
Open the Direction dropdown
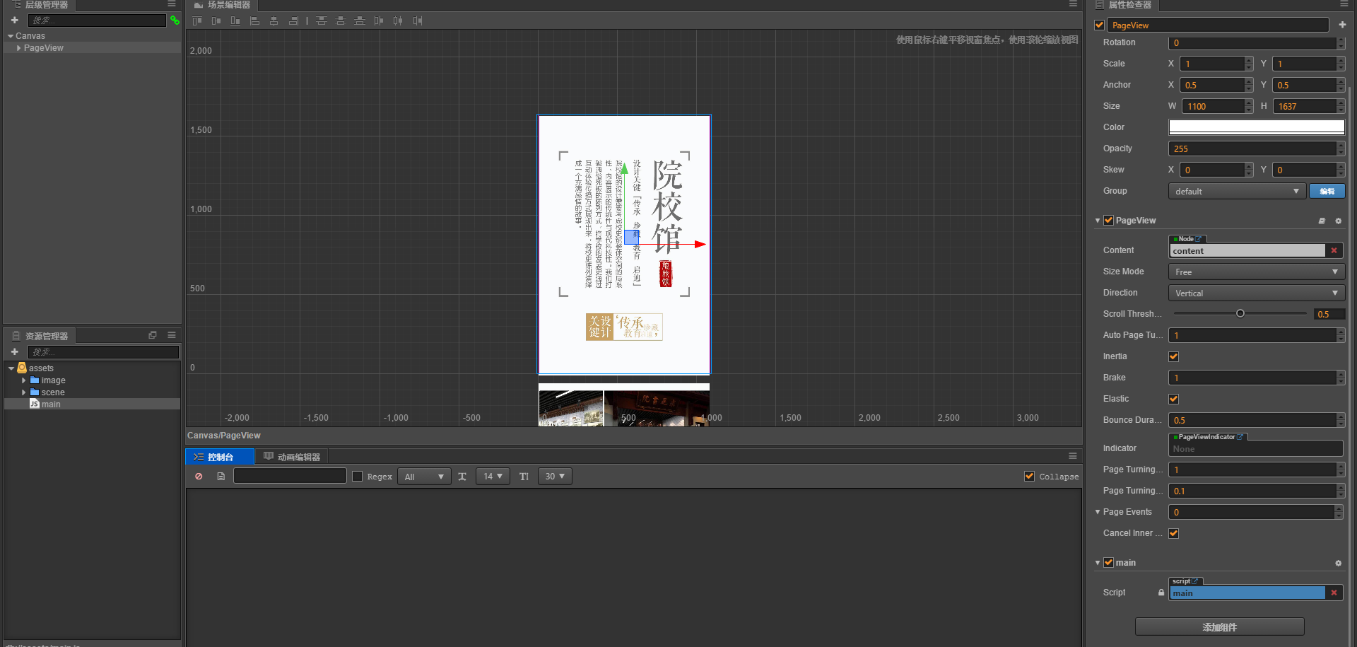tap(1256, 293)
